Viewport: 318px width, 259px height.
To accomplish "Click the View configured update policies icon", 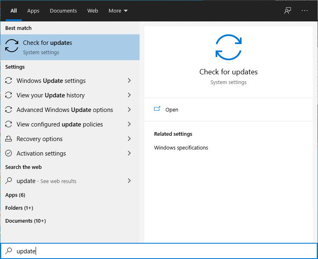I will pos(8,124).
